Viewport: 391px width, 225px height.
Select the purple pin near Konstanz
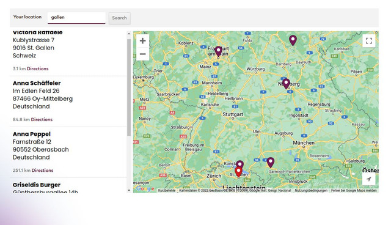[x=240, y=164]
